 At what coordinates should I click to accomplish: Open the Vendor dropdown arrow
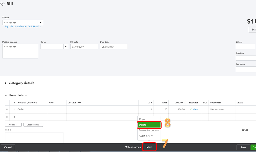(x=41, y=23)
